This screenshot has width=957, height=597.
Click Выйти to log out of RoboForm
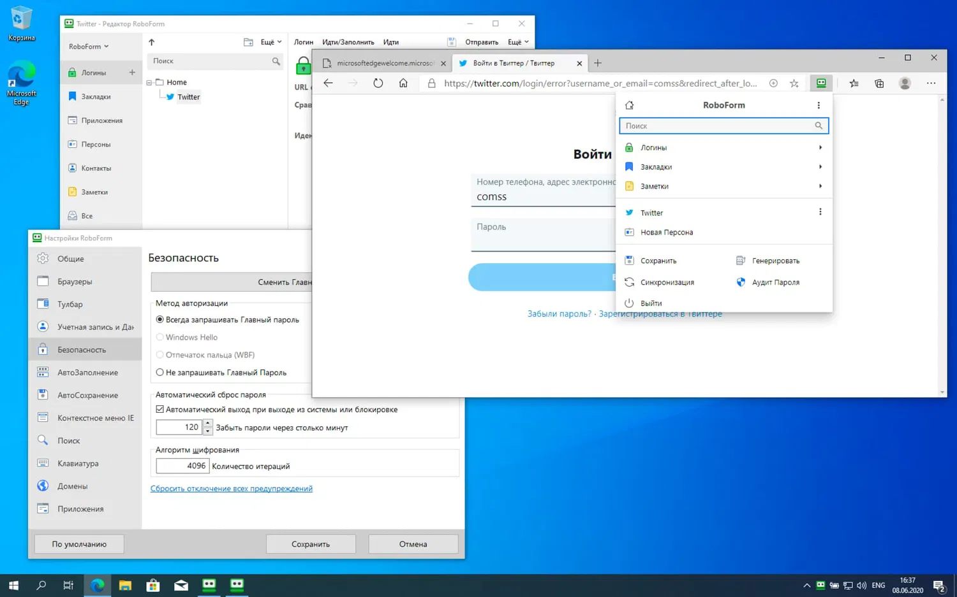click(x=643, y=303)
